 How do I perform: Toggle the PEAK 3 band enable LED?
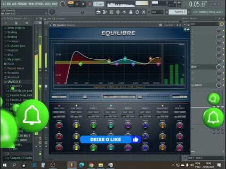128,106
